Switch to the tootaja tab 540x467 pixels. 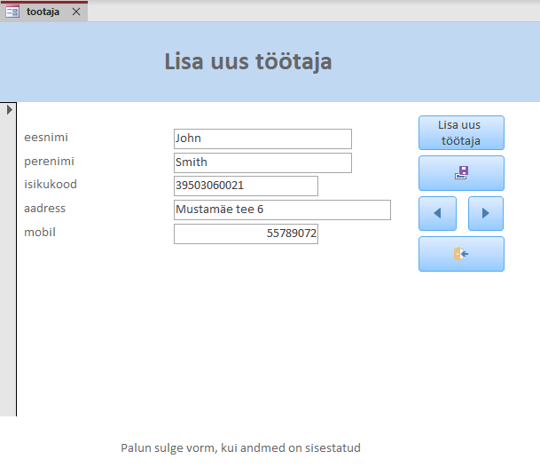[43, 12]
